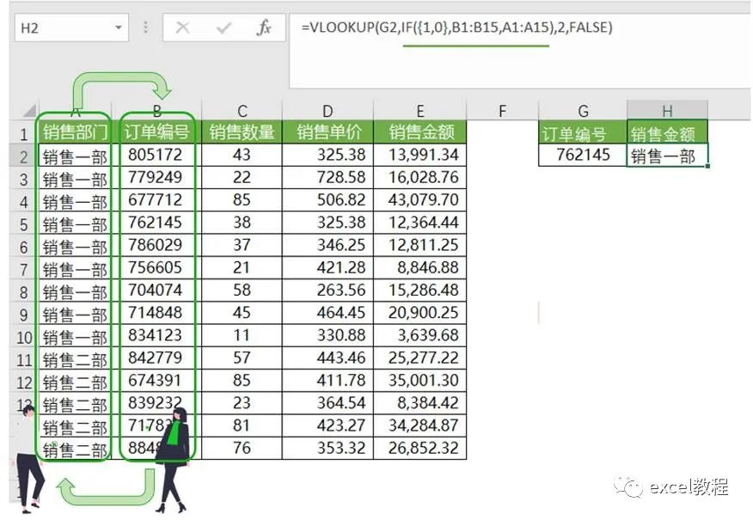Select row 1 header
The image size is (753, 520).
tap(23, 133)
